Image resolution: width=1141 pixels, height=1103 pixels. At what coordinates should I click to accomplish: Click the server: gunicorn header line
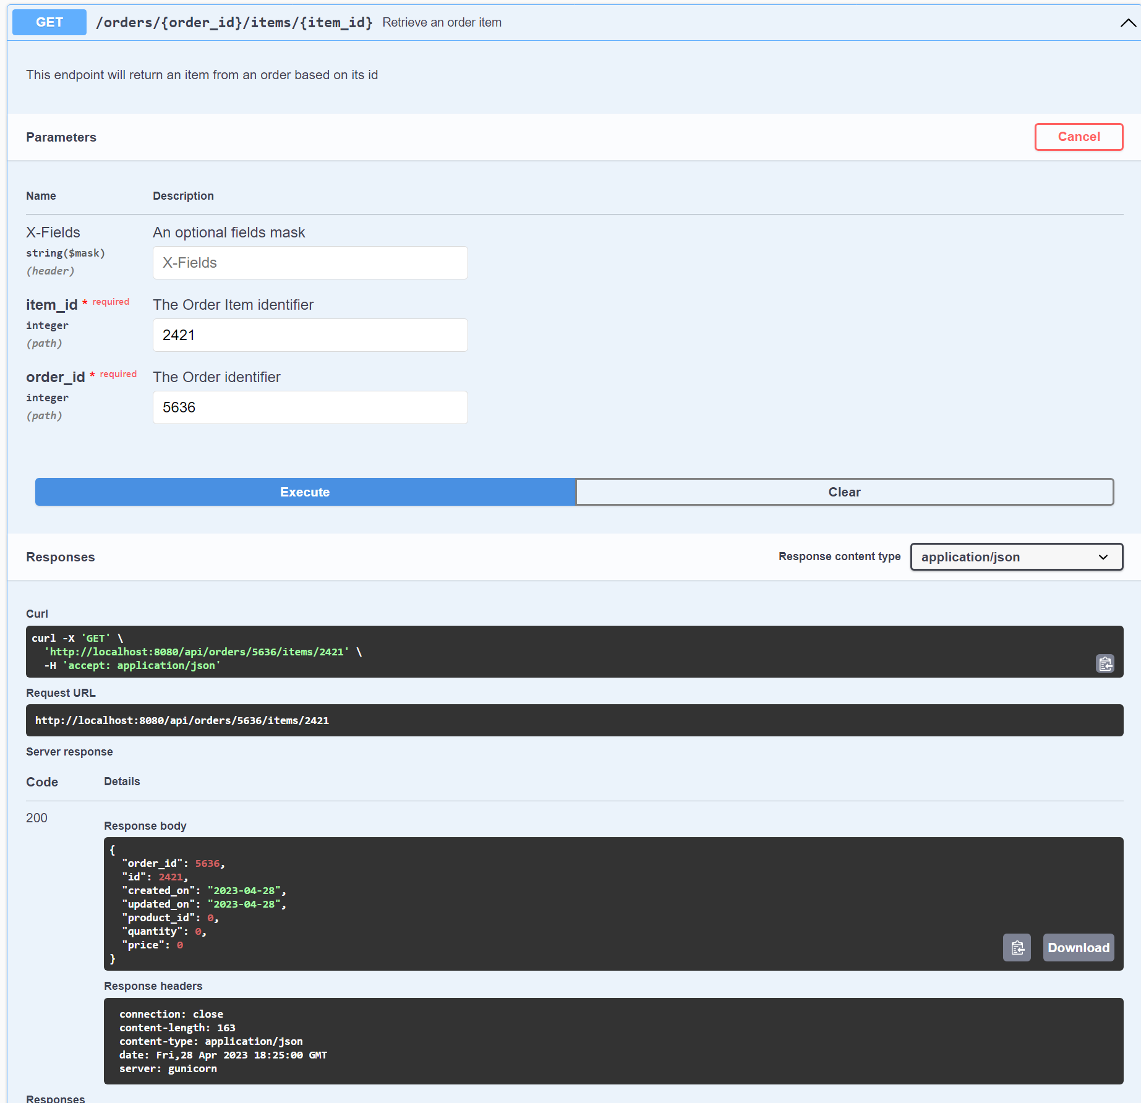(x=168, y=1068)
